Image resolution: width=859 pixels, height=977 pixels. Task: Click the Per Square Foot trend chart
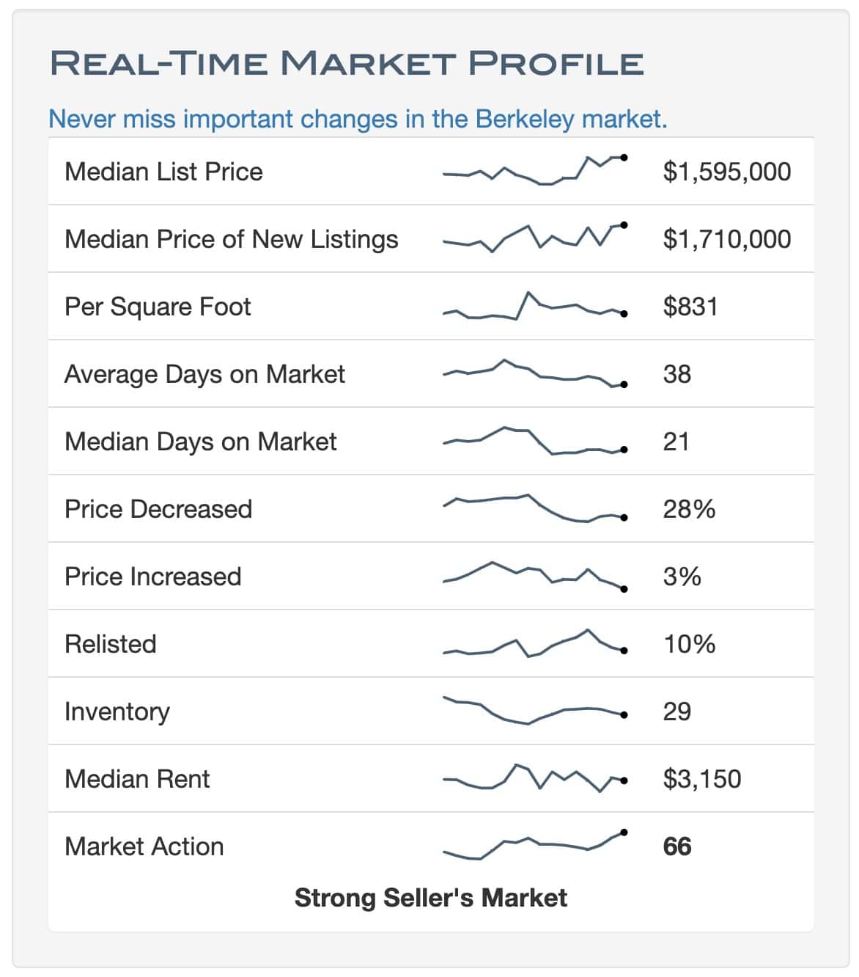pyautogui.click(x=535, y=307)
